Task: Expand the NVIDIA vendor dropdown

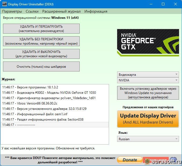Action: [x=148, y=80]
